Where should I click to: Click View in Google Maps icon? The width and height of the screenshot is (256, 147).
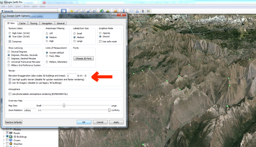(x=148, y=11)
